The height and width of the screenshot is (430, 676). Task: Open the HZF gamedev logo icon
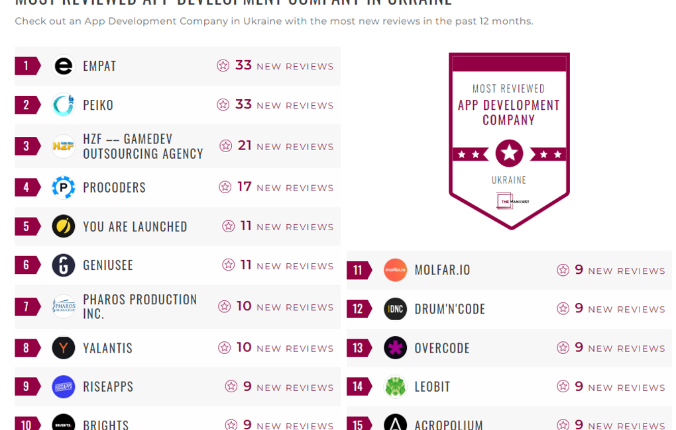(x=64, y=146)
